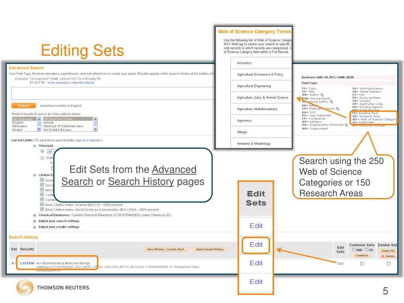Image resolution: width=404 pixels, height=303 pixels.
Task: Open the Research Area field tag link
Action: pos(369,116)
